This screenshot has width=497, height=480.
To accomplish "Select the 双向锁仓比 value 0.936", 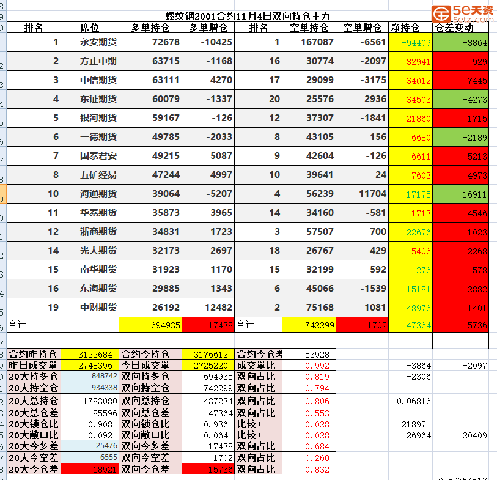I will [210, 423].
